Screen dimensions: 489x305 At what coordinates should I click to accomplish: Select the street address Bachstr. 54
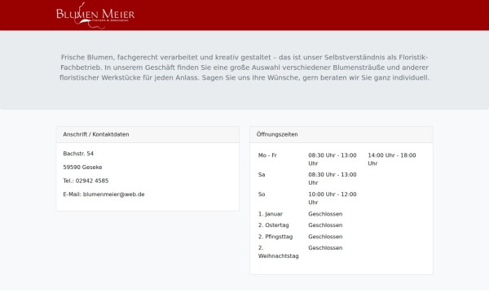[78, 154]
